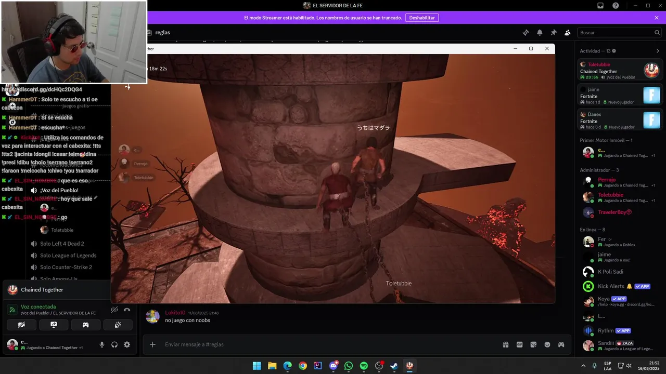Open Discord help icon
Viewport: 666px width, 374px height.
point(616,6)
